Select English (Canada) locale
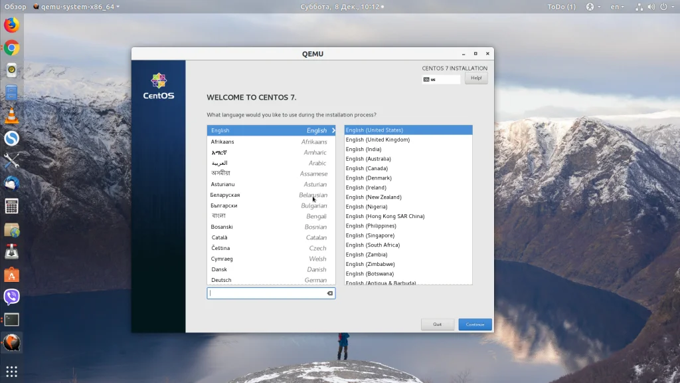The height and width of the screenshot is (383, 680). click(408, 168)
